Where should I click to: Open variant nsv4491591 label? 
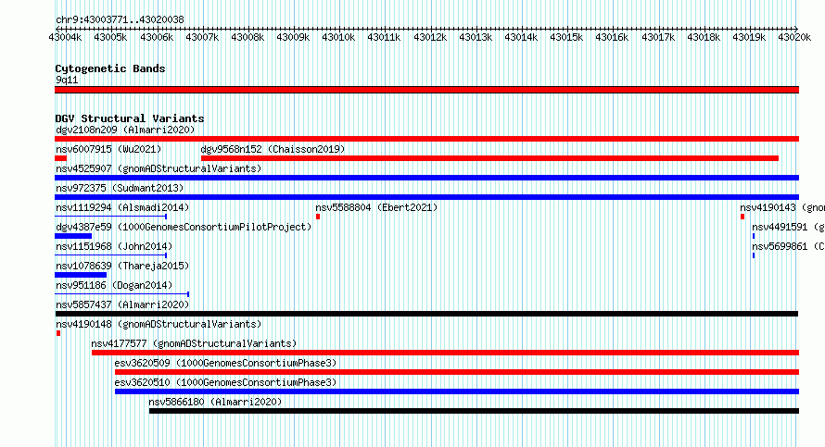[x=788, y=227]
